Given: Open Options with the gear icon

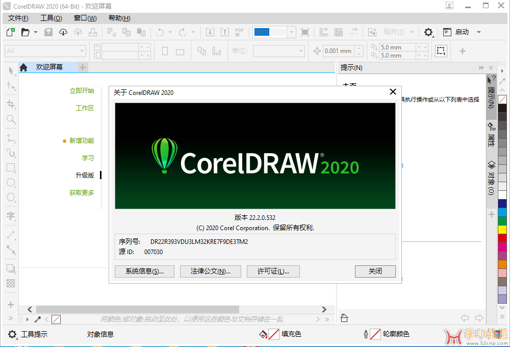Looking at the screenshot, I should pos(428,32).
